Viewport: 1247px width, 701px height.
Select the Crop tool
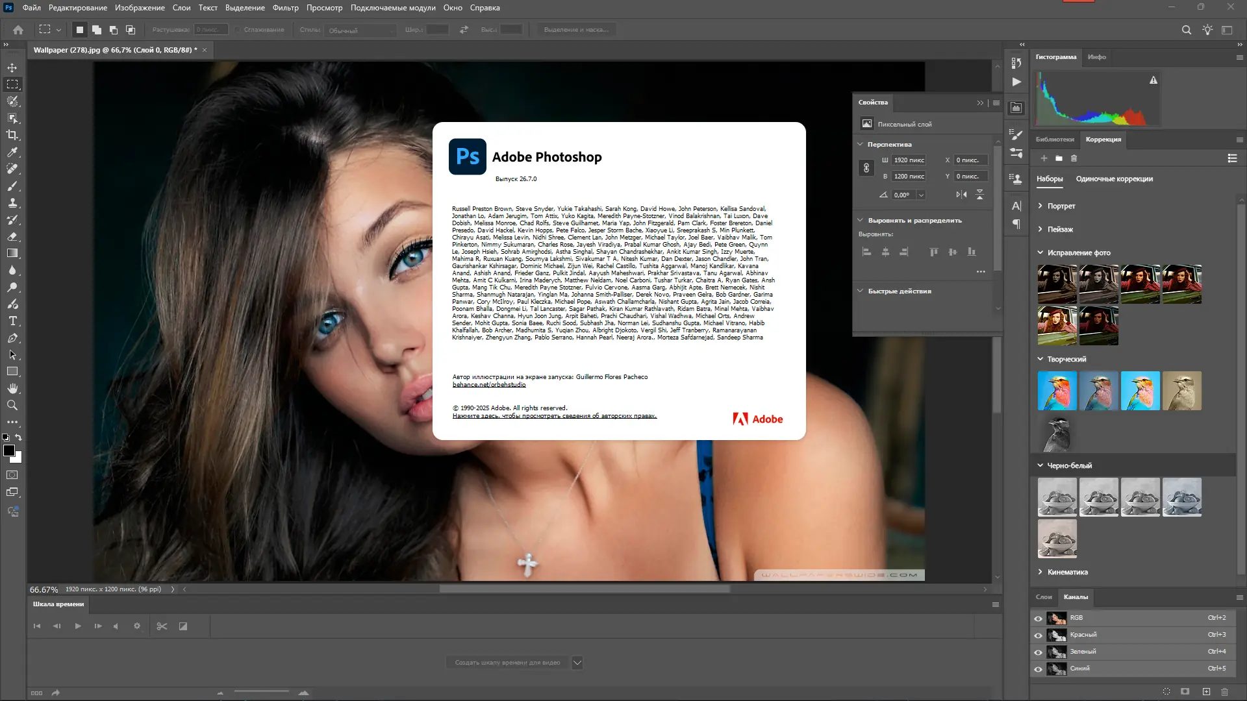point(12,135)
